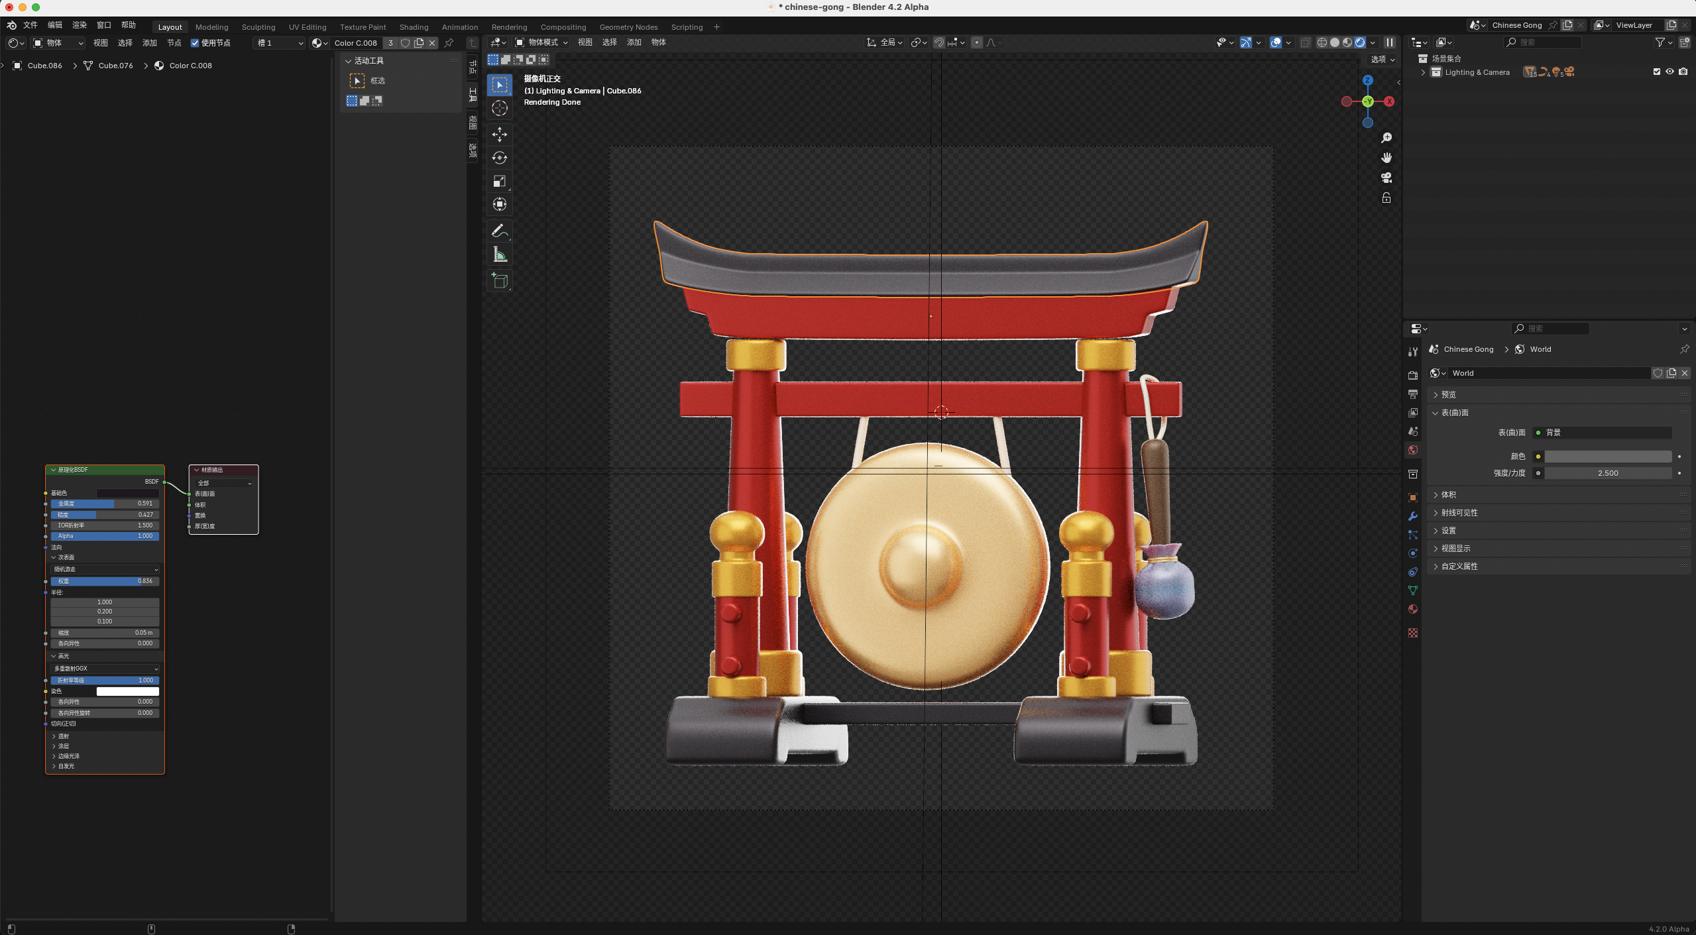Select the Scale tool
Image resolution: width=1696 pixels, height=935 pixels.
pyautogui.click(x=500, y=181)
